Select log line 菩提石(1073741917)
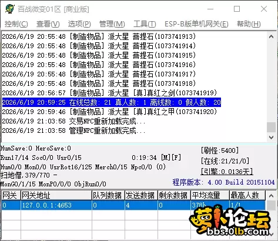 (99, 74)
